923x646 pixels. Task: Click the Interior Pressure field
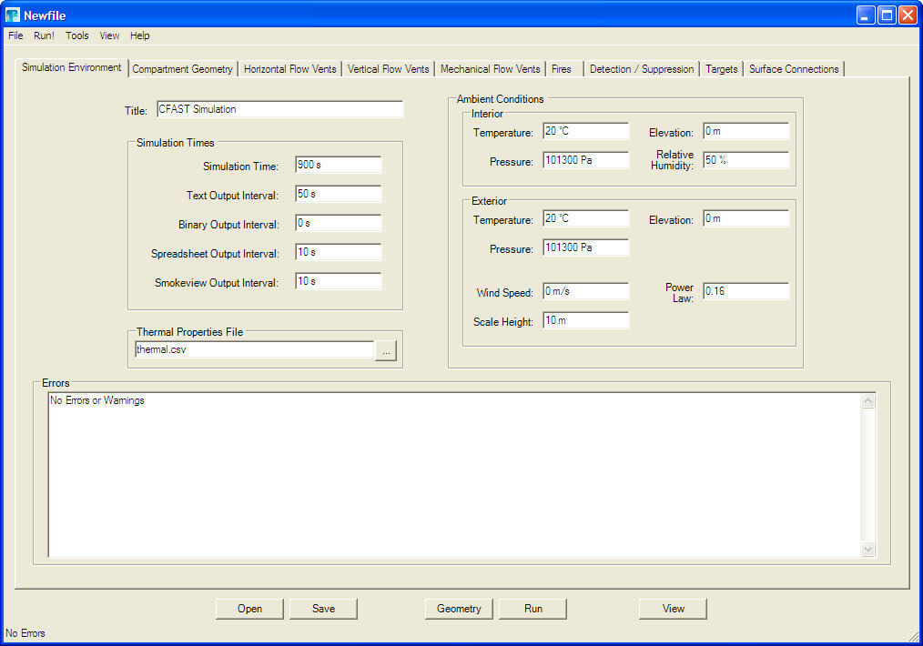pos(585,161)
